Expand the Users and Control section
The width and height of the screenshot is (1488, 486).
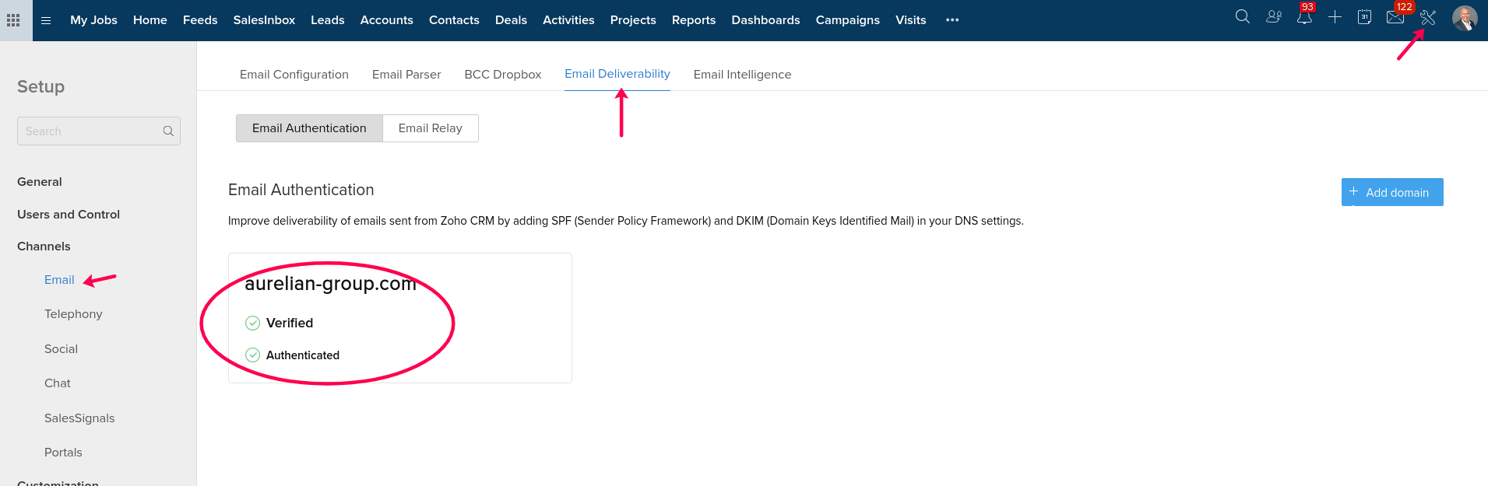click(69, 215)
